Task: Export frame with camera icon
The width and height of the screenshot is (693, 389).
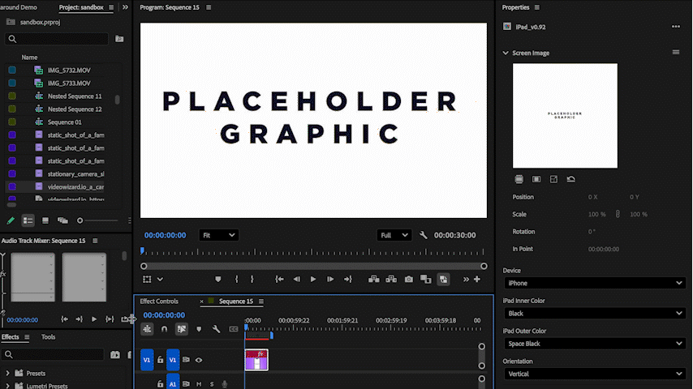Action: tap(409, 280)
